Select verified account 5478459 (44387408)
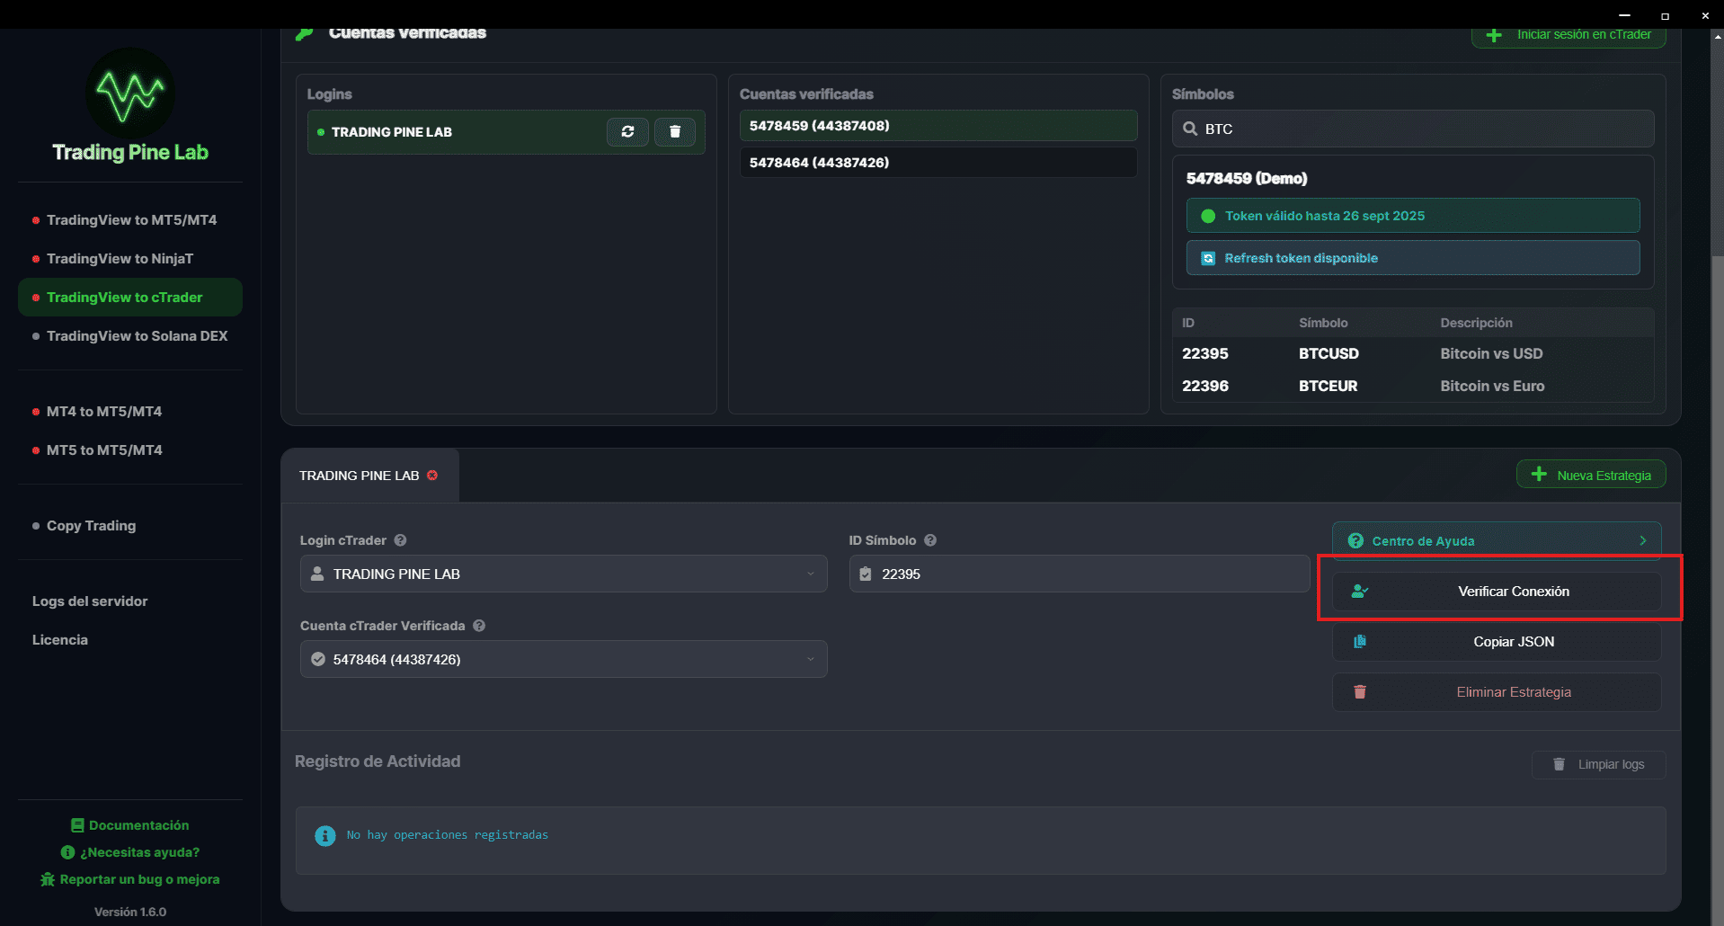 (x=937, y=125)
